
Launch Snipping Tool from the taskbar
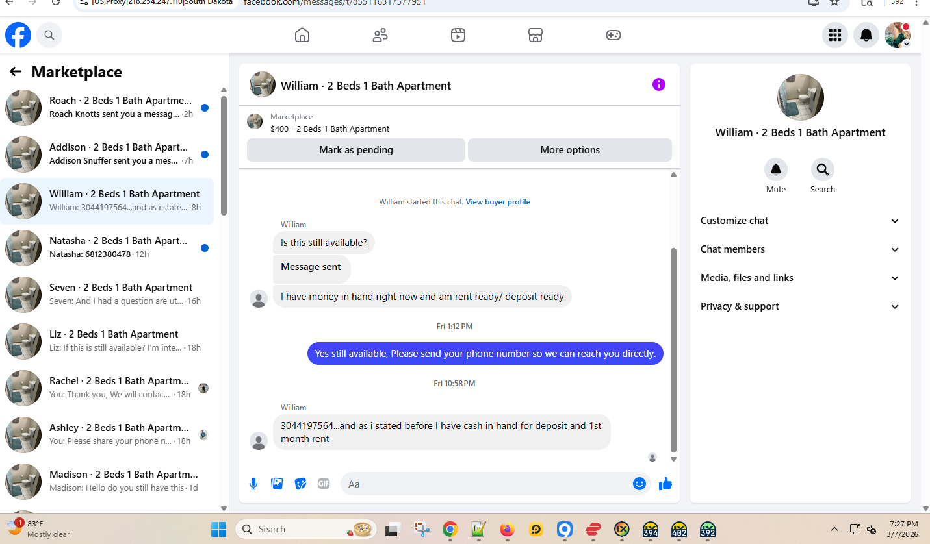click(421, 529)
